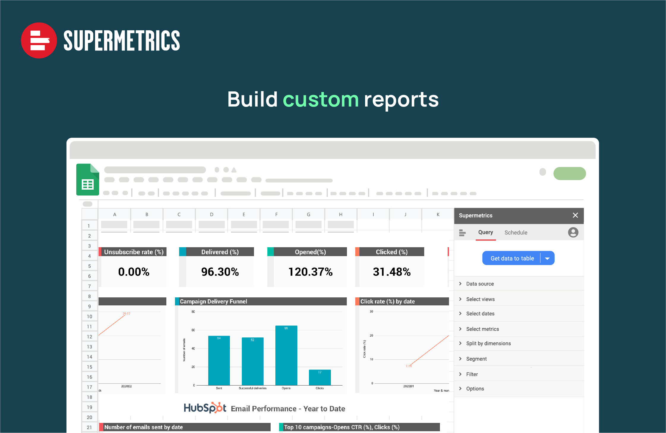The image size is (666, 433).
Task: Expand the Filter section
Action: point(472,374)
